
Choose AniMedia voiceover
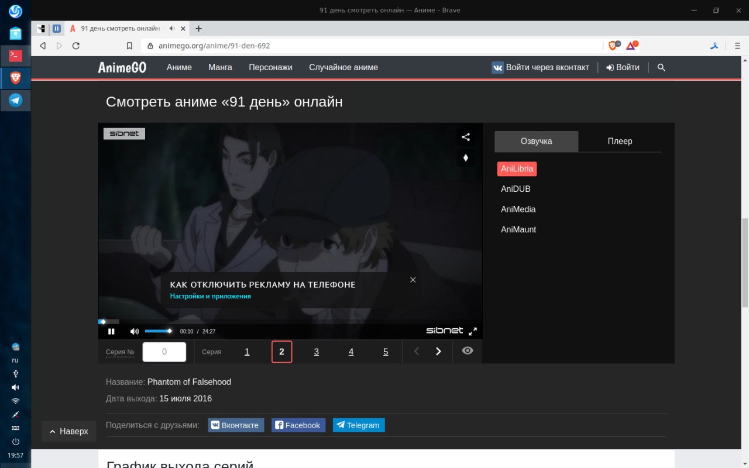click(x=518, y=209)
